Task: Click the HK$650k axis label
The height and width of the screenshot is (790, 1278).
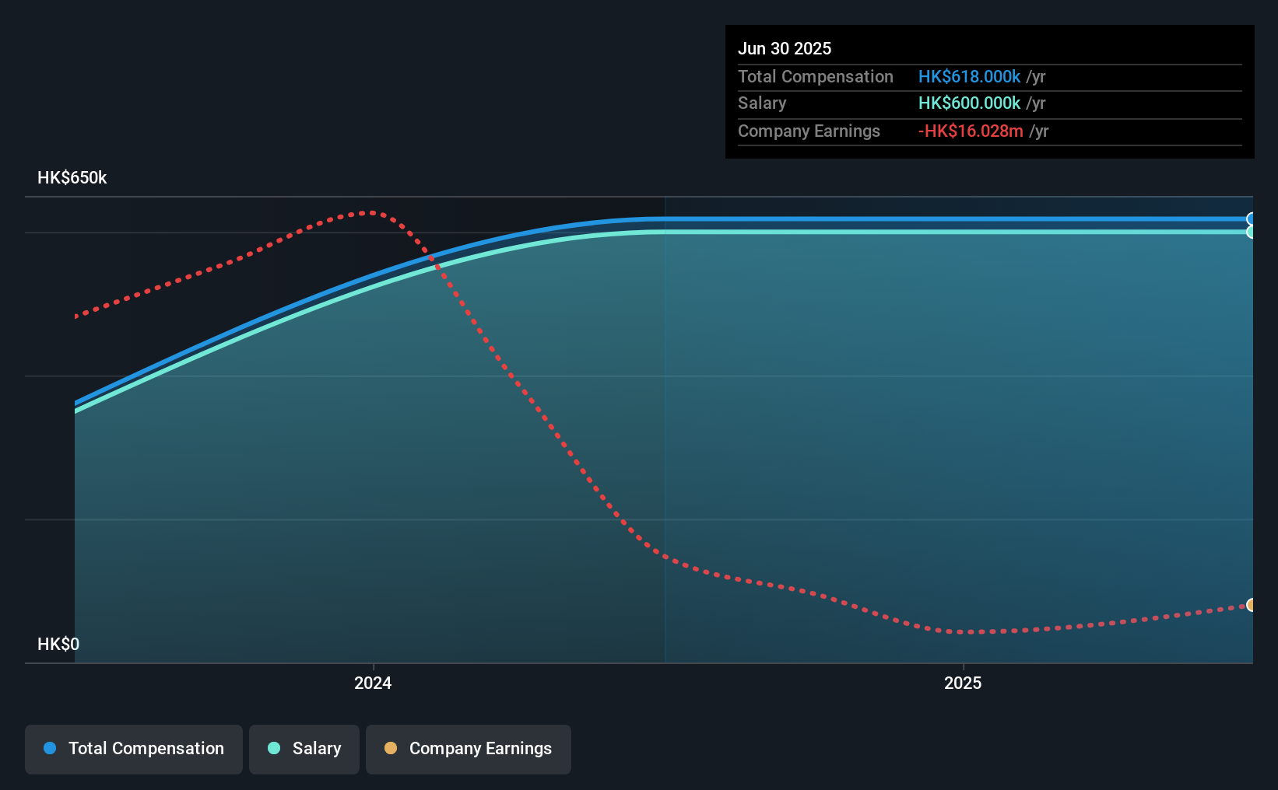Action: 72,177
